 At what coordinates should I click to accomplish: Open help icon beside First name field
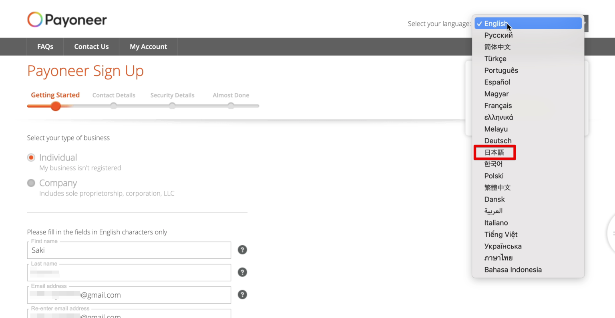pyautogui.click(x=242, y=250)
